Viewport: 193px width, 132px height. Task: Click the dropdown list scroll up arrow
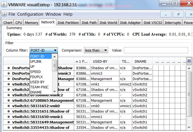(55, 57)
